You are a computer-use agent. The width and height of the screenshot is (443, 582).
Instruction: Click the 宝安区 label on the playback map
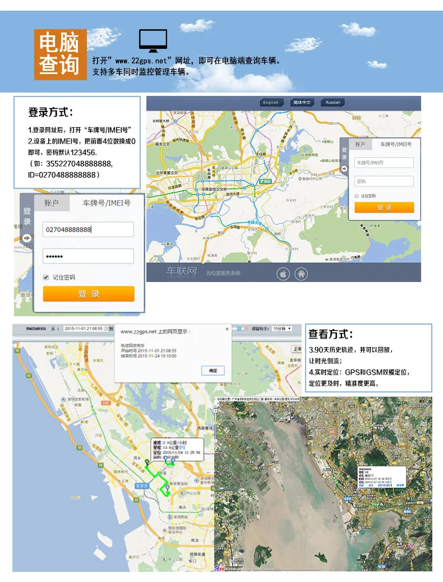point(141,486)
